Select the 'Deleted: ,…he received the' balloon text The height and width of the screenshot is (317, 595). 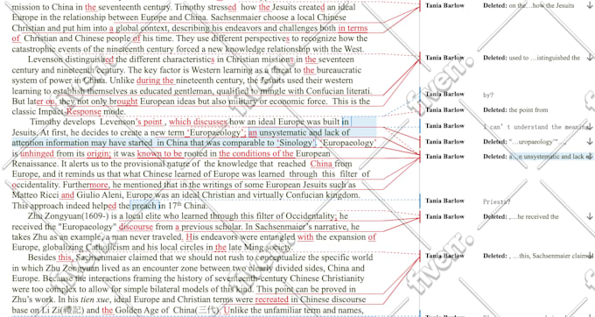[521, 217]
